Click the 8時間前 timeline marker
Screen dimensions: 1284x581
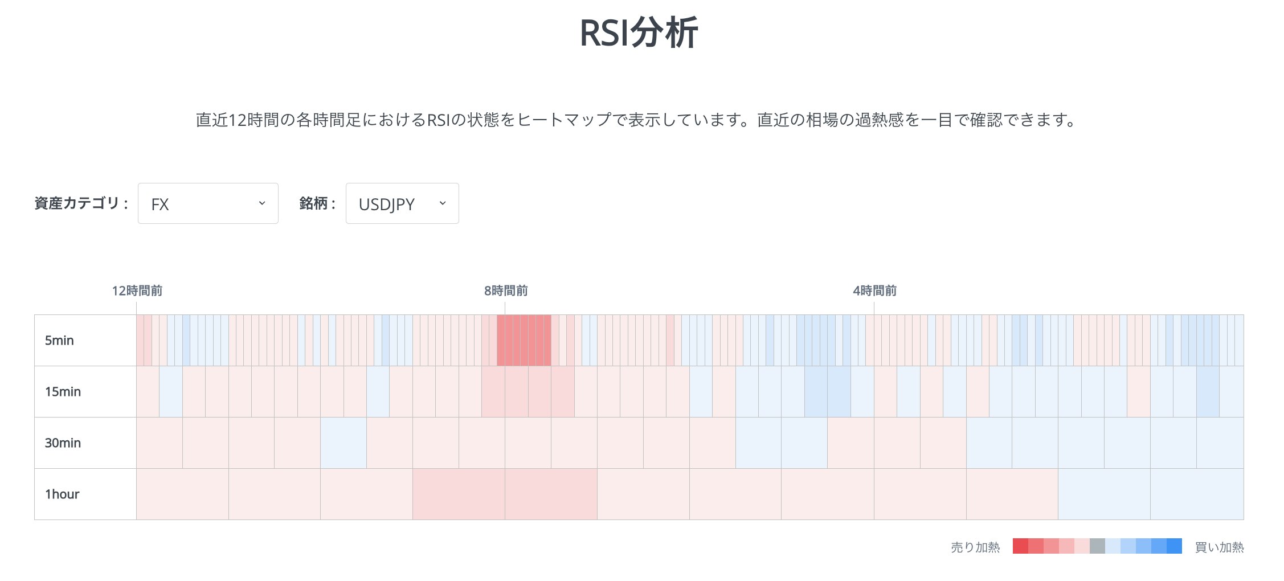point(505,291)
